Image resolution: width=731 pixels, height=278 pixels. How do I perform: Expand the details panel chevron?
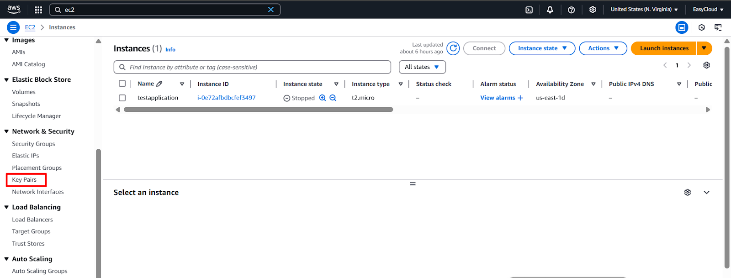tap(707, 192)
